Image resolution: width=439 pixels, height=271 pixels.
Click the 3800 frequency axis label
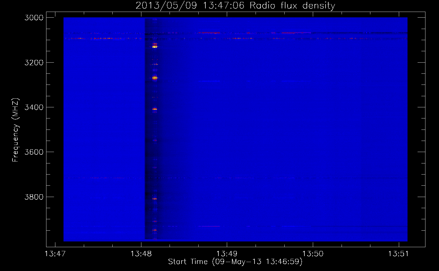tap(34, 197)
